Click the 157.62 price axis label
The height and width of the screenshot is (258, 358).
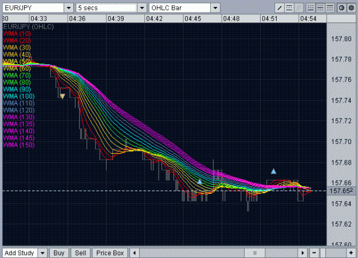pyautogui.click(x=341, y=224)
